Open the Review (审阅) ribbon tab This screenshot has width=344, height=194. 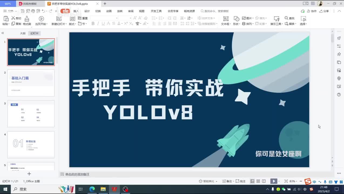tap(131, 11)
